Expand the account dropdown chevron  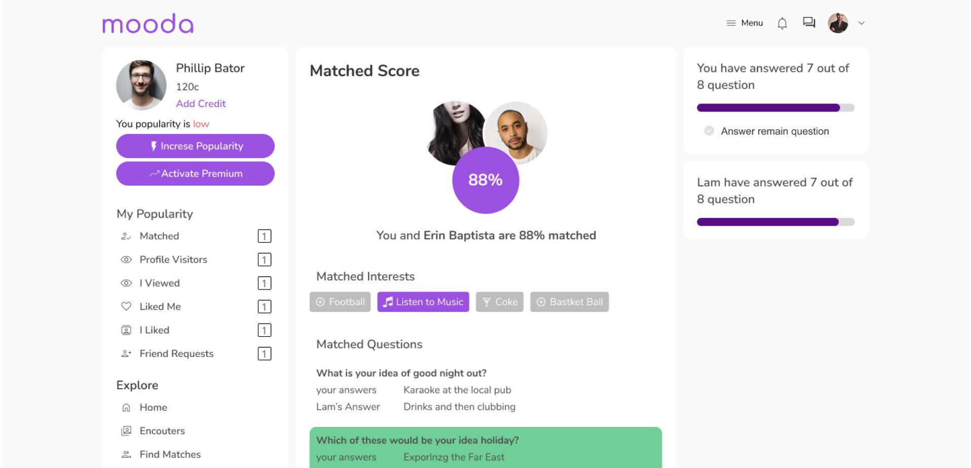click(x=861, y=23)
